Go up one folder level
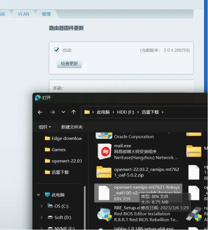The height and width of the screenshot is (230, 208). [x=73, y=112]
